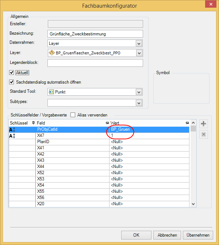219x245 pixels.
Task: Click the plus icon to add key field
Action: point(204,124)
